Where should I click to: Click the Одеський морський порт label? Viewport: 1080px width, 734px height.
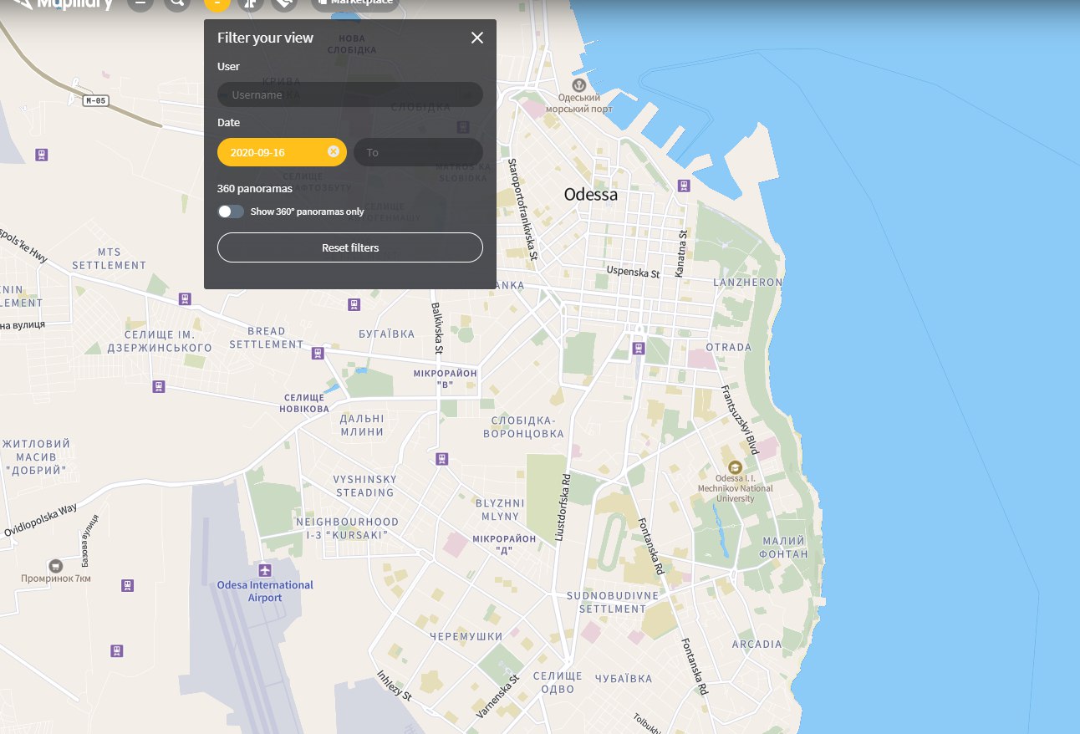(578, 104)
